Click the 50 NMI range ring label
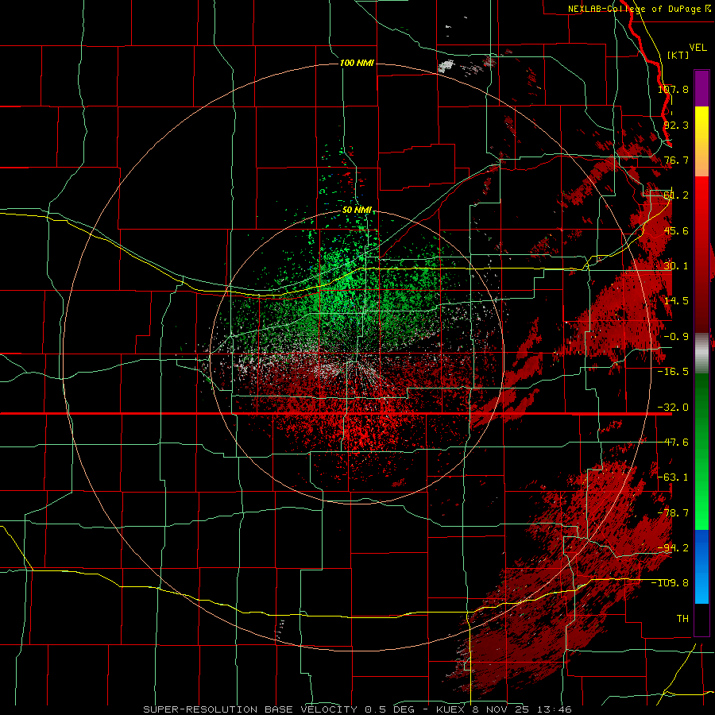 click(x=357, y=211)
